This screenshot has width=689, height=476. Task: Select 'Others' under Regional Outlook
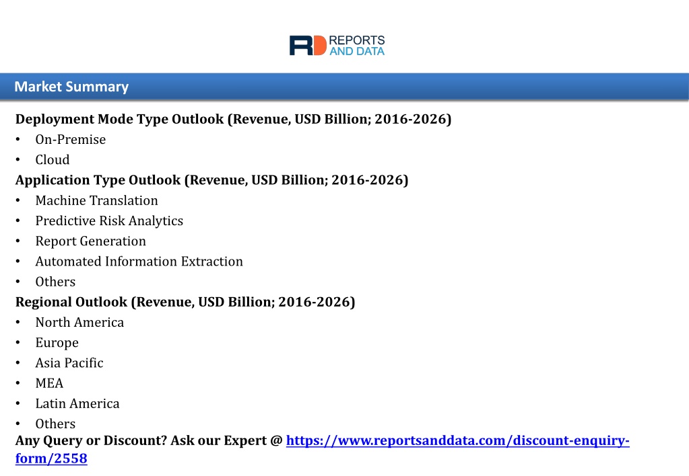click(55, 424)
